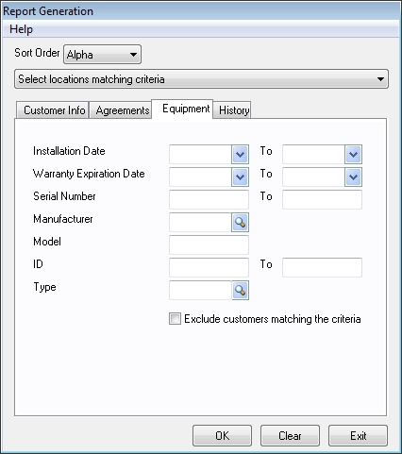This screenshot has width=402, height=454.
Task: Focus the ID To input field
Action: 322,267
